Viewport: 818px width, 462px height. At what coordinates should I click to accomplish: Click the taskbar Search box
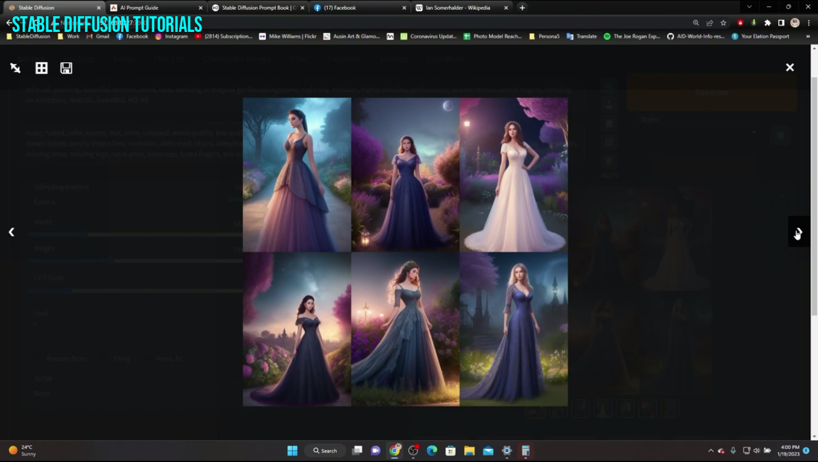pos(325,451)
